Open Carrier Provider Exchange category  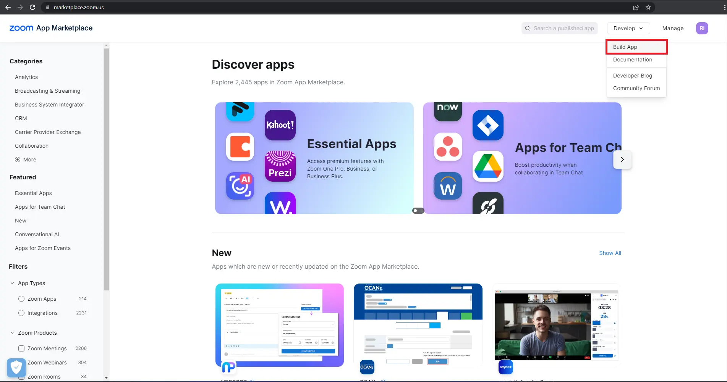pos(48,132)
